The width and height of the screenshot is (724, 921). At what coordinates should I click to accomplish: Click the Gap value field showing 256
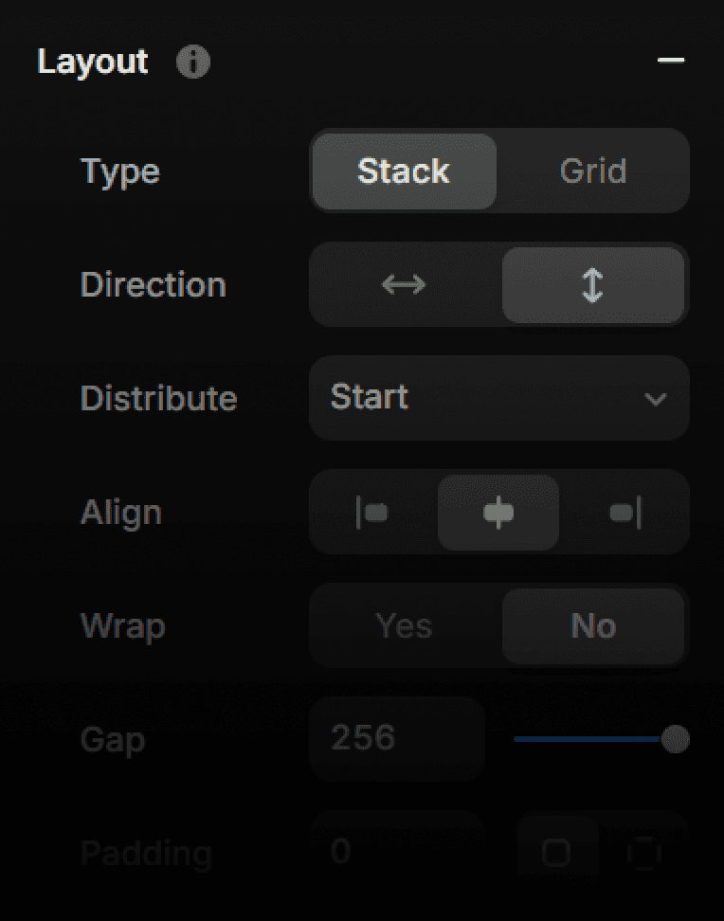[x=397, y=738]
